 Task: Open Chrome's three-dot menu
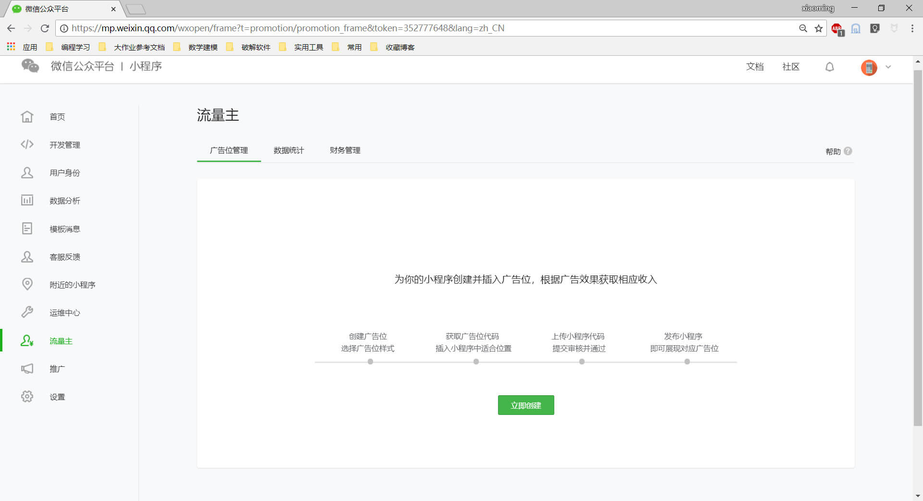click(x=912, y=28)
